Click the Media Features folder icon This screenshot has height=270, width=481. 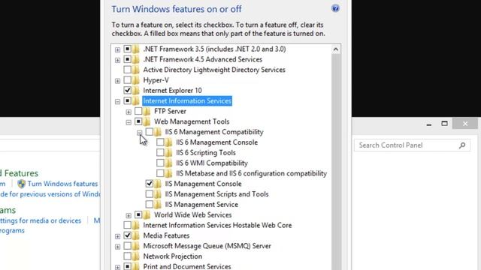(136, 235)
